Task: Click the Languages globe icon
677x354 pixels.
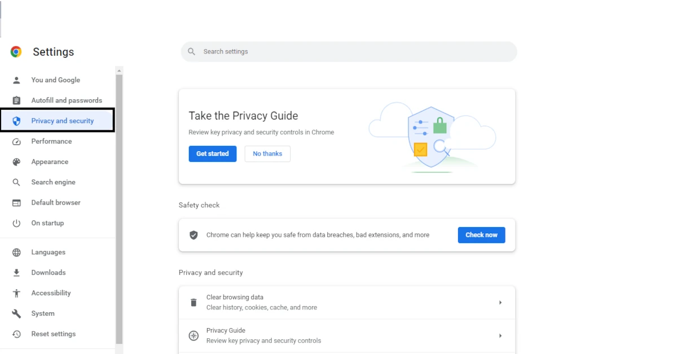Action: click(16, 253)
